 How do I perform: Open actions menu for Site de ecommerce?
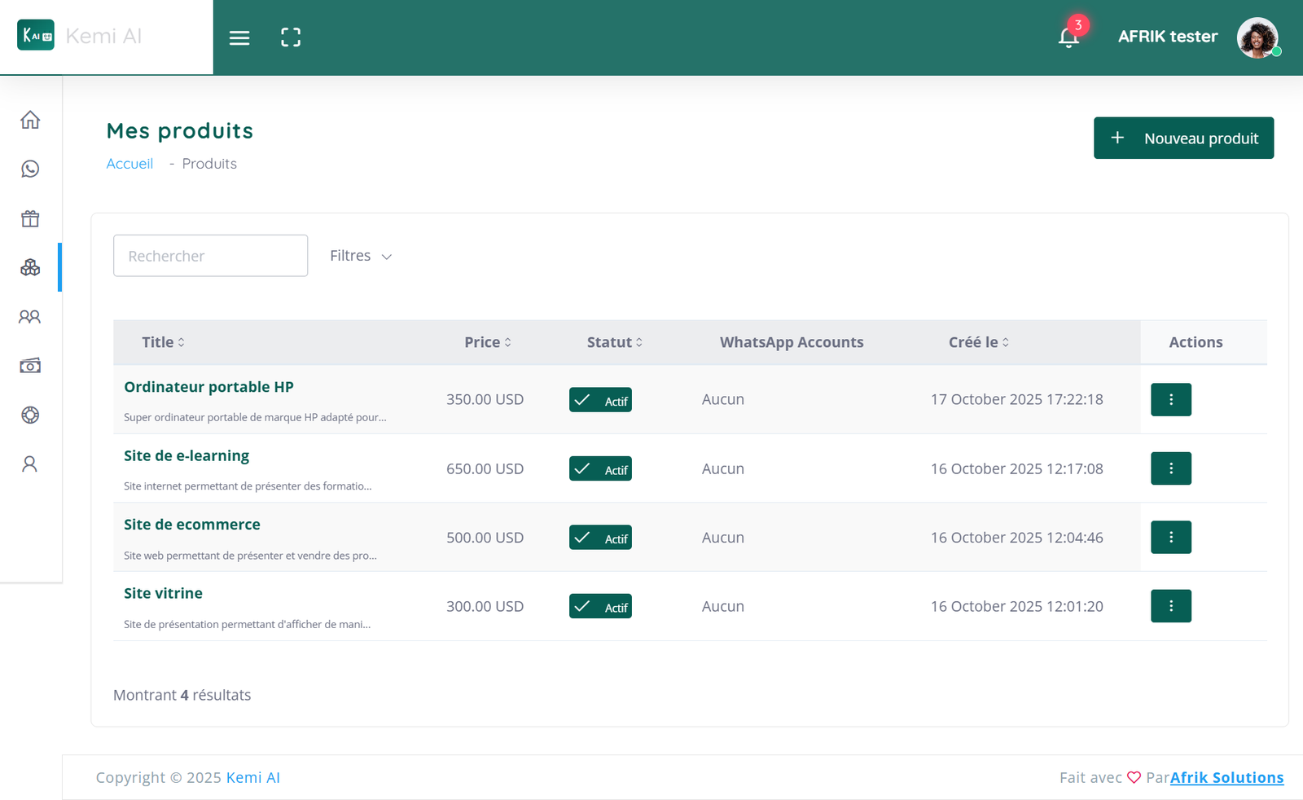point(1170,538)
